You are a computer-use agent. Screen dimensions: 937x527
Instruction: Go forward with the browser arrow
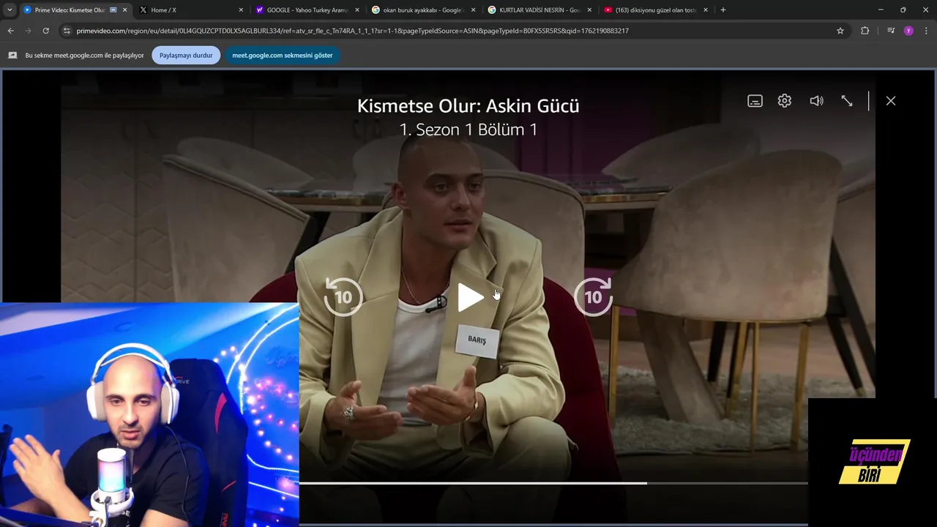(28, 31)
